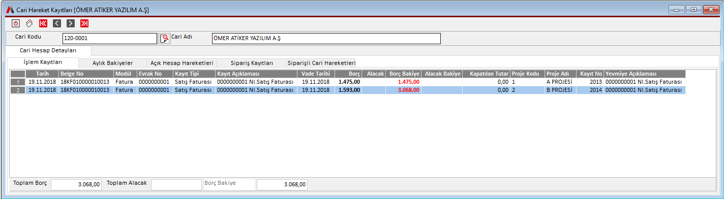The height and width of the screenshot is (199, 724).
Task: Click the Kayıt No 2013 cell
Action: [590, 82]
